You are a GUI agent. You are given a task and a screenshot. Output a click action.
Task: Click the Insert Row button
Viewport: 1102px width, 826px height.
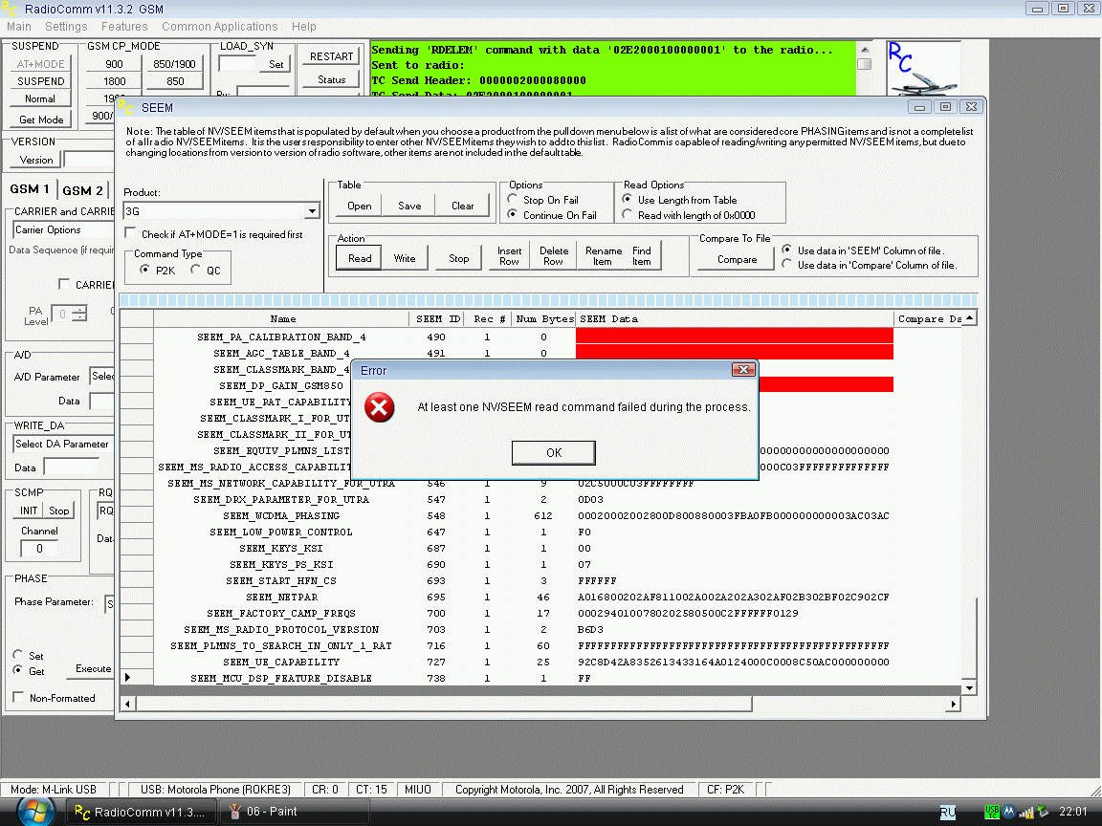509,255
